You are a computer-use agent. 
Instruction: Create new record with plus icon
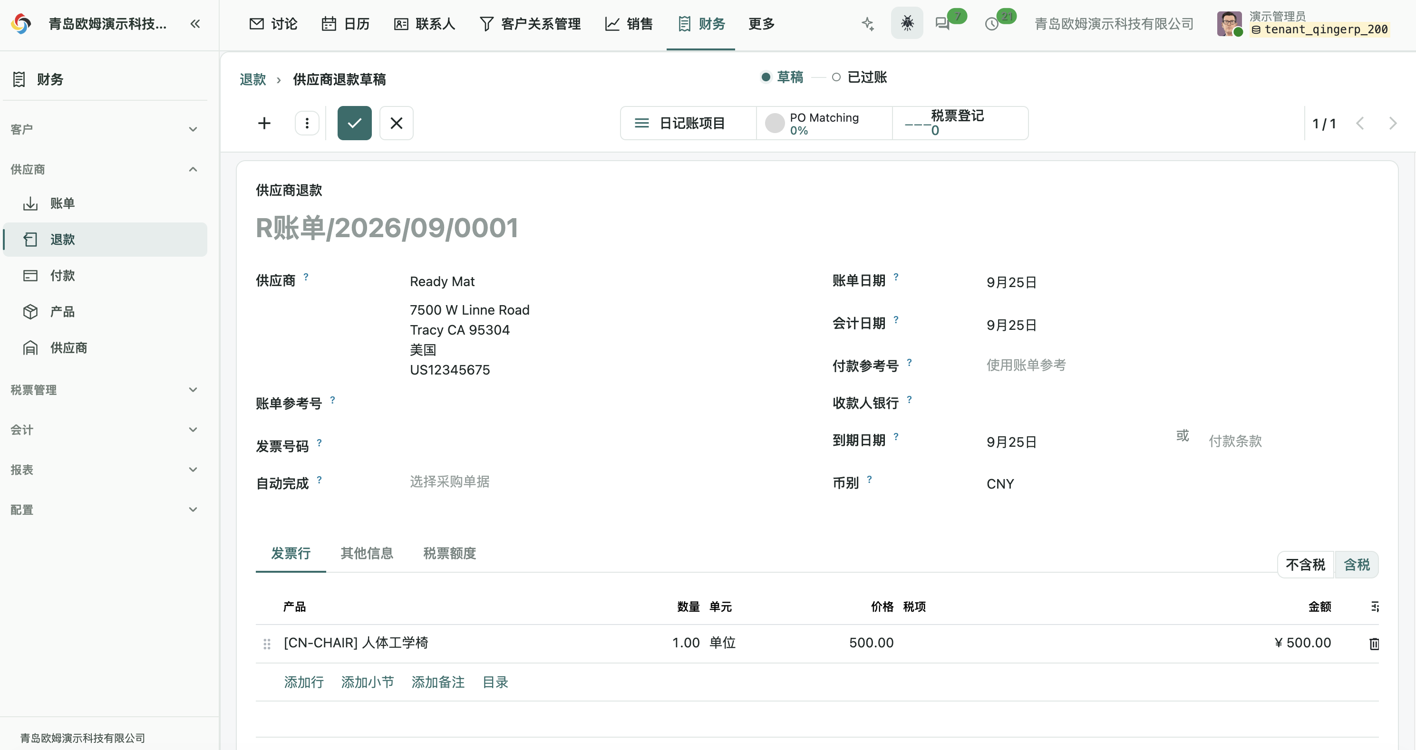(264, 123)
